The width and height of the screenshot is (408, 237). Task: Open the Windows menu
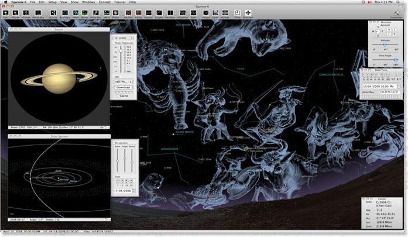(88, 2)
